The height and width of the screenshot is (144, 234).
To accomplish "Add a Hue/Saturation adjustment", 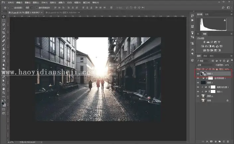I will pyautogui.click(x=202, y=46).
